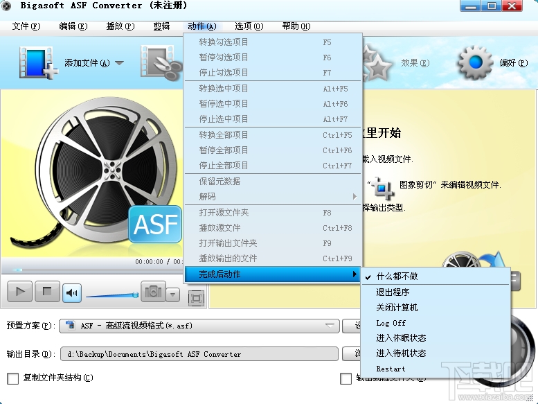The height and width of the screenshot is (404, 538).
Task: Click the effects stars icon
Action: 377,64
